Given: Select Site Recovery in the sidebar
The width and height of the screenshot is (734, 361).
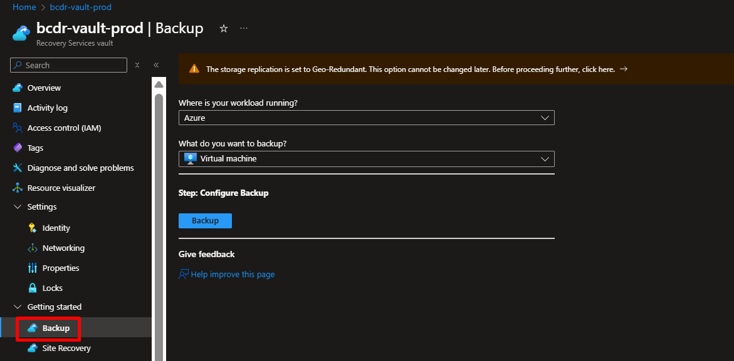Looking at the screenshot, I should pyautogui.click(x=66, y=348).
